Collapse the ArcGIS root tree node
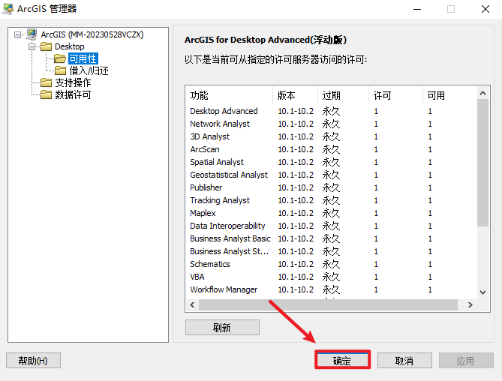Viewport: 502px width, 381px height. coord(18,34)
